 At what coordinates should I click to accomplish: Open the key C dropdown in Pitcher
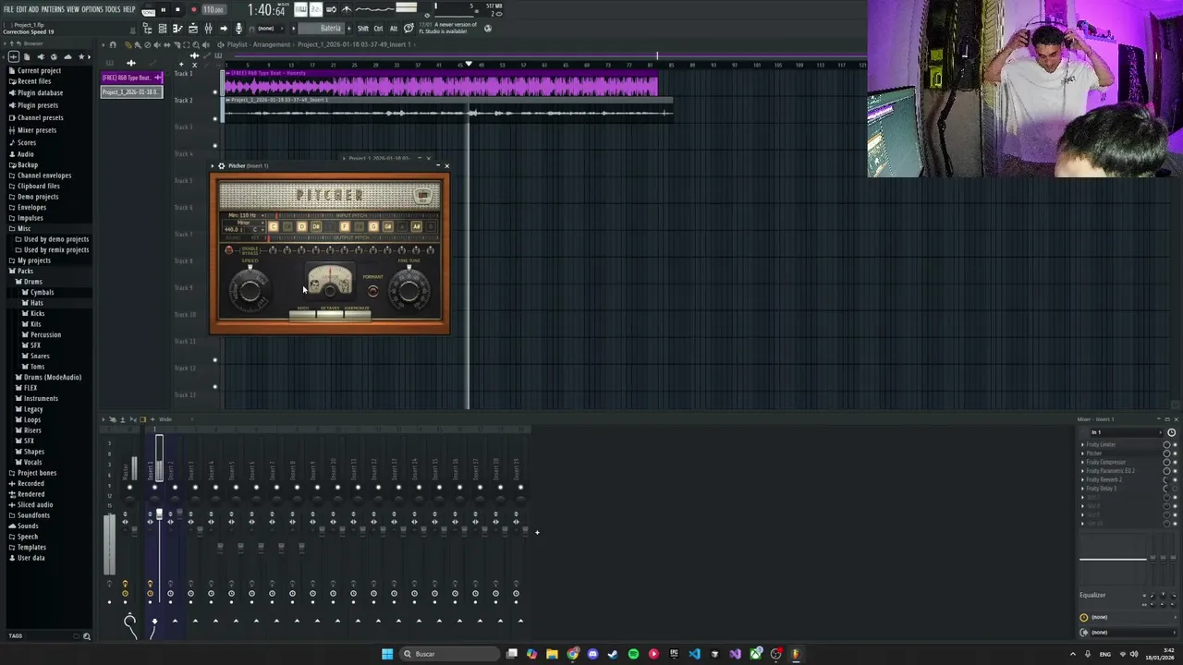click(x=255, y=230)
